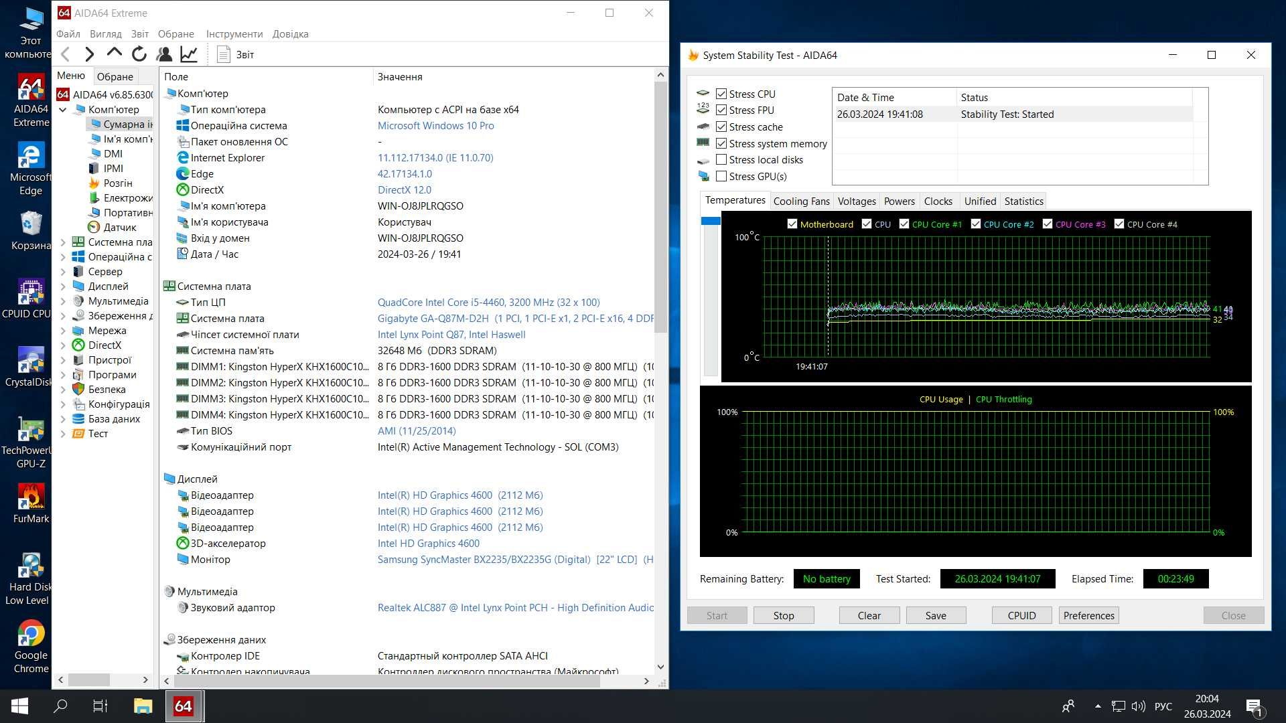Image resolution: width=1286 pixels, height=723 pixels.
Task: Expand Мультимедиа tree node
Action: [x=63, y=301]
